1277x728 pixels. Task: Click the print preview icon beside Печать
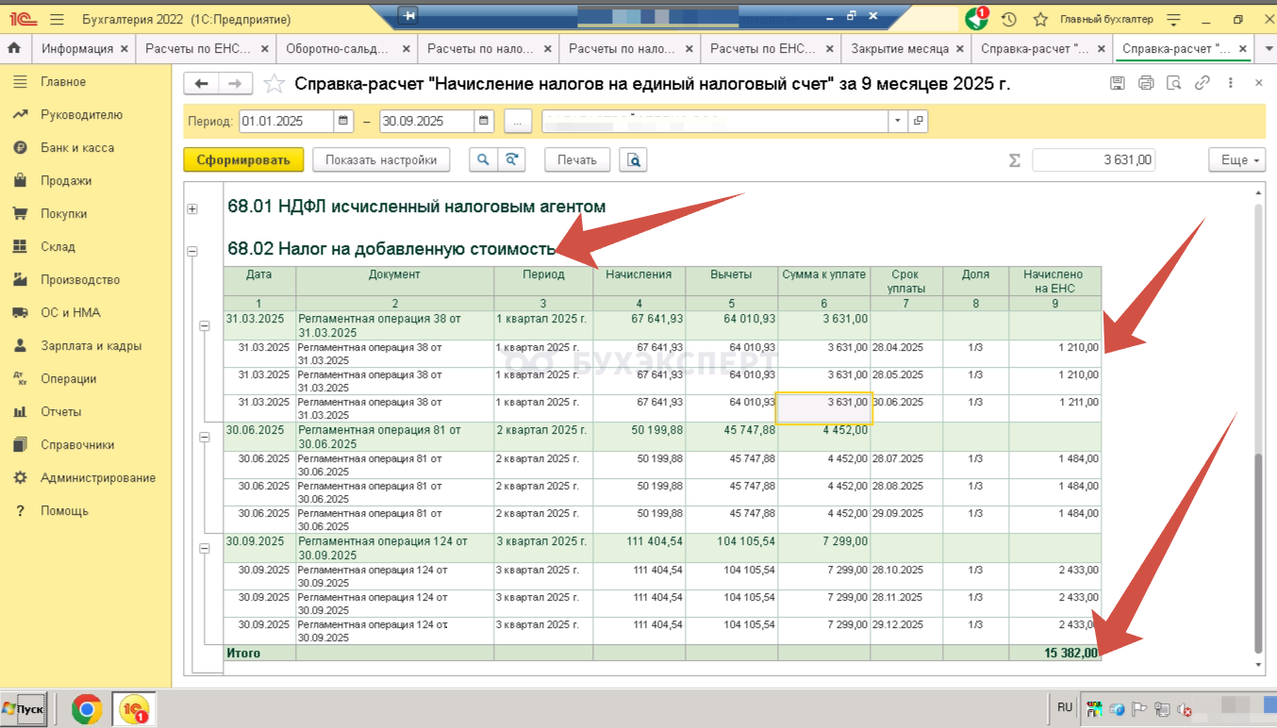(x=633, y=160)
